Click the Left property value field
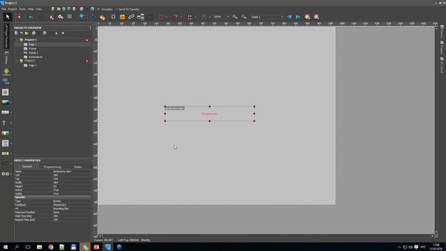This screenshot has width=446, height=251. pyautogui.click(x=72, y=175)
